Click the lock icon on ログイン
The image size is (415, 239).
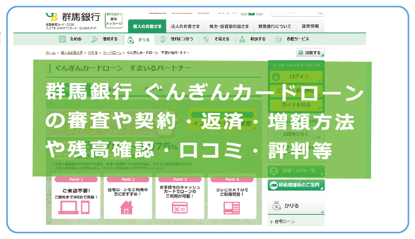click(276, 77)
